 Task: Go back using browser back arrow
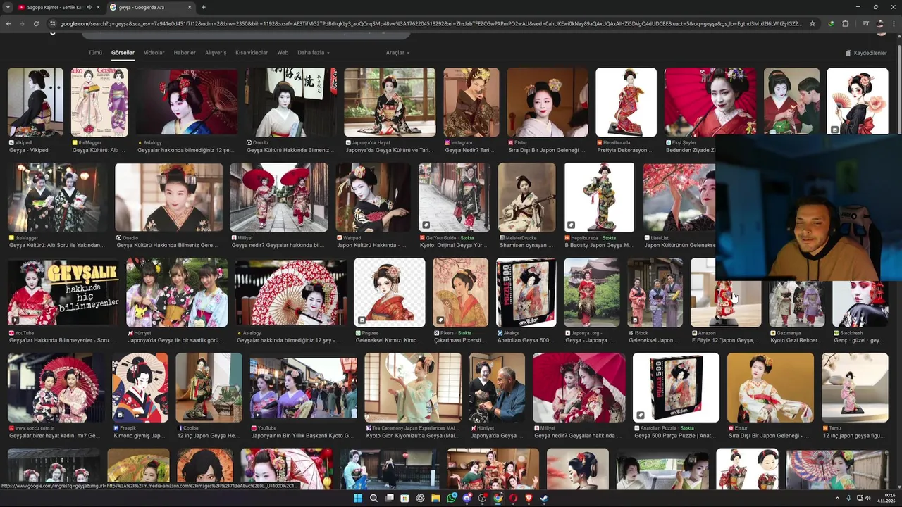click(x=8, y=23)
